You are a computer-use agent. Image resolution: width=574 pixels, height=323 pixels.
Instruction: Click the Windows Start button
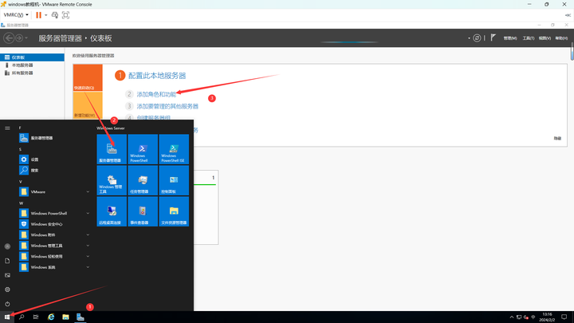pyautogui.click(x=7, y=317)
